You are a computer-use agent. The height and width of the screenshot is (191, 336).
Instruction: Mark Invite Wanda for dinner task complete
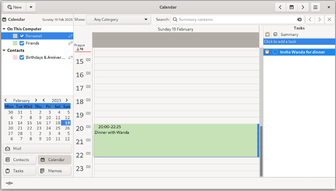275,52
